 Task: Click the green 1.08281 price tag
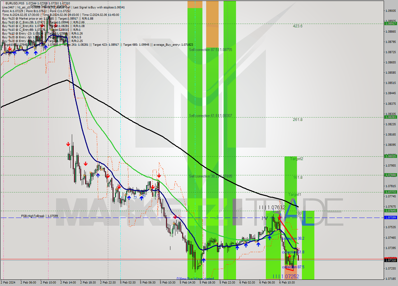pyautogui.click(x=391, y=117)
